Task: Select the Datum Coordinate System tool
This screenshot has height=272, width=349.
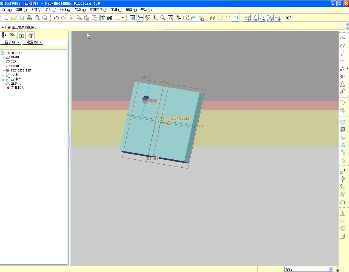Action: coord(342,76)
